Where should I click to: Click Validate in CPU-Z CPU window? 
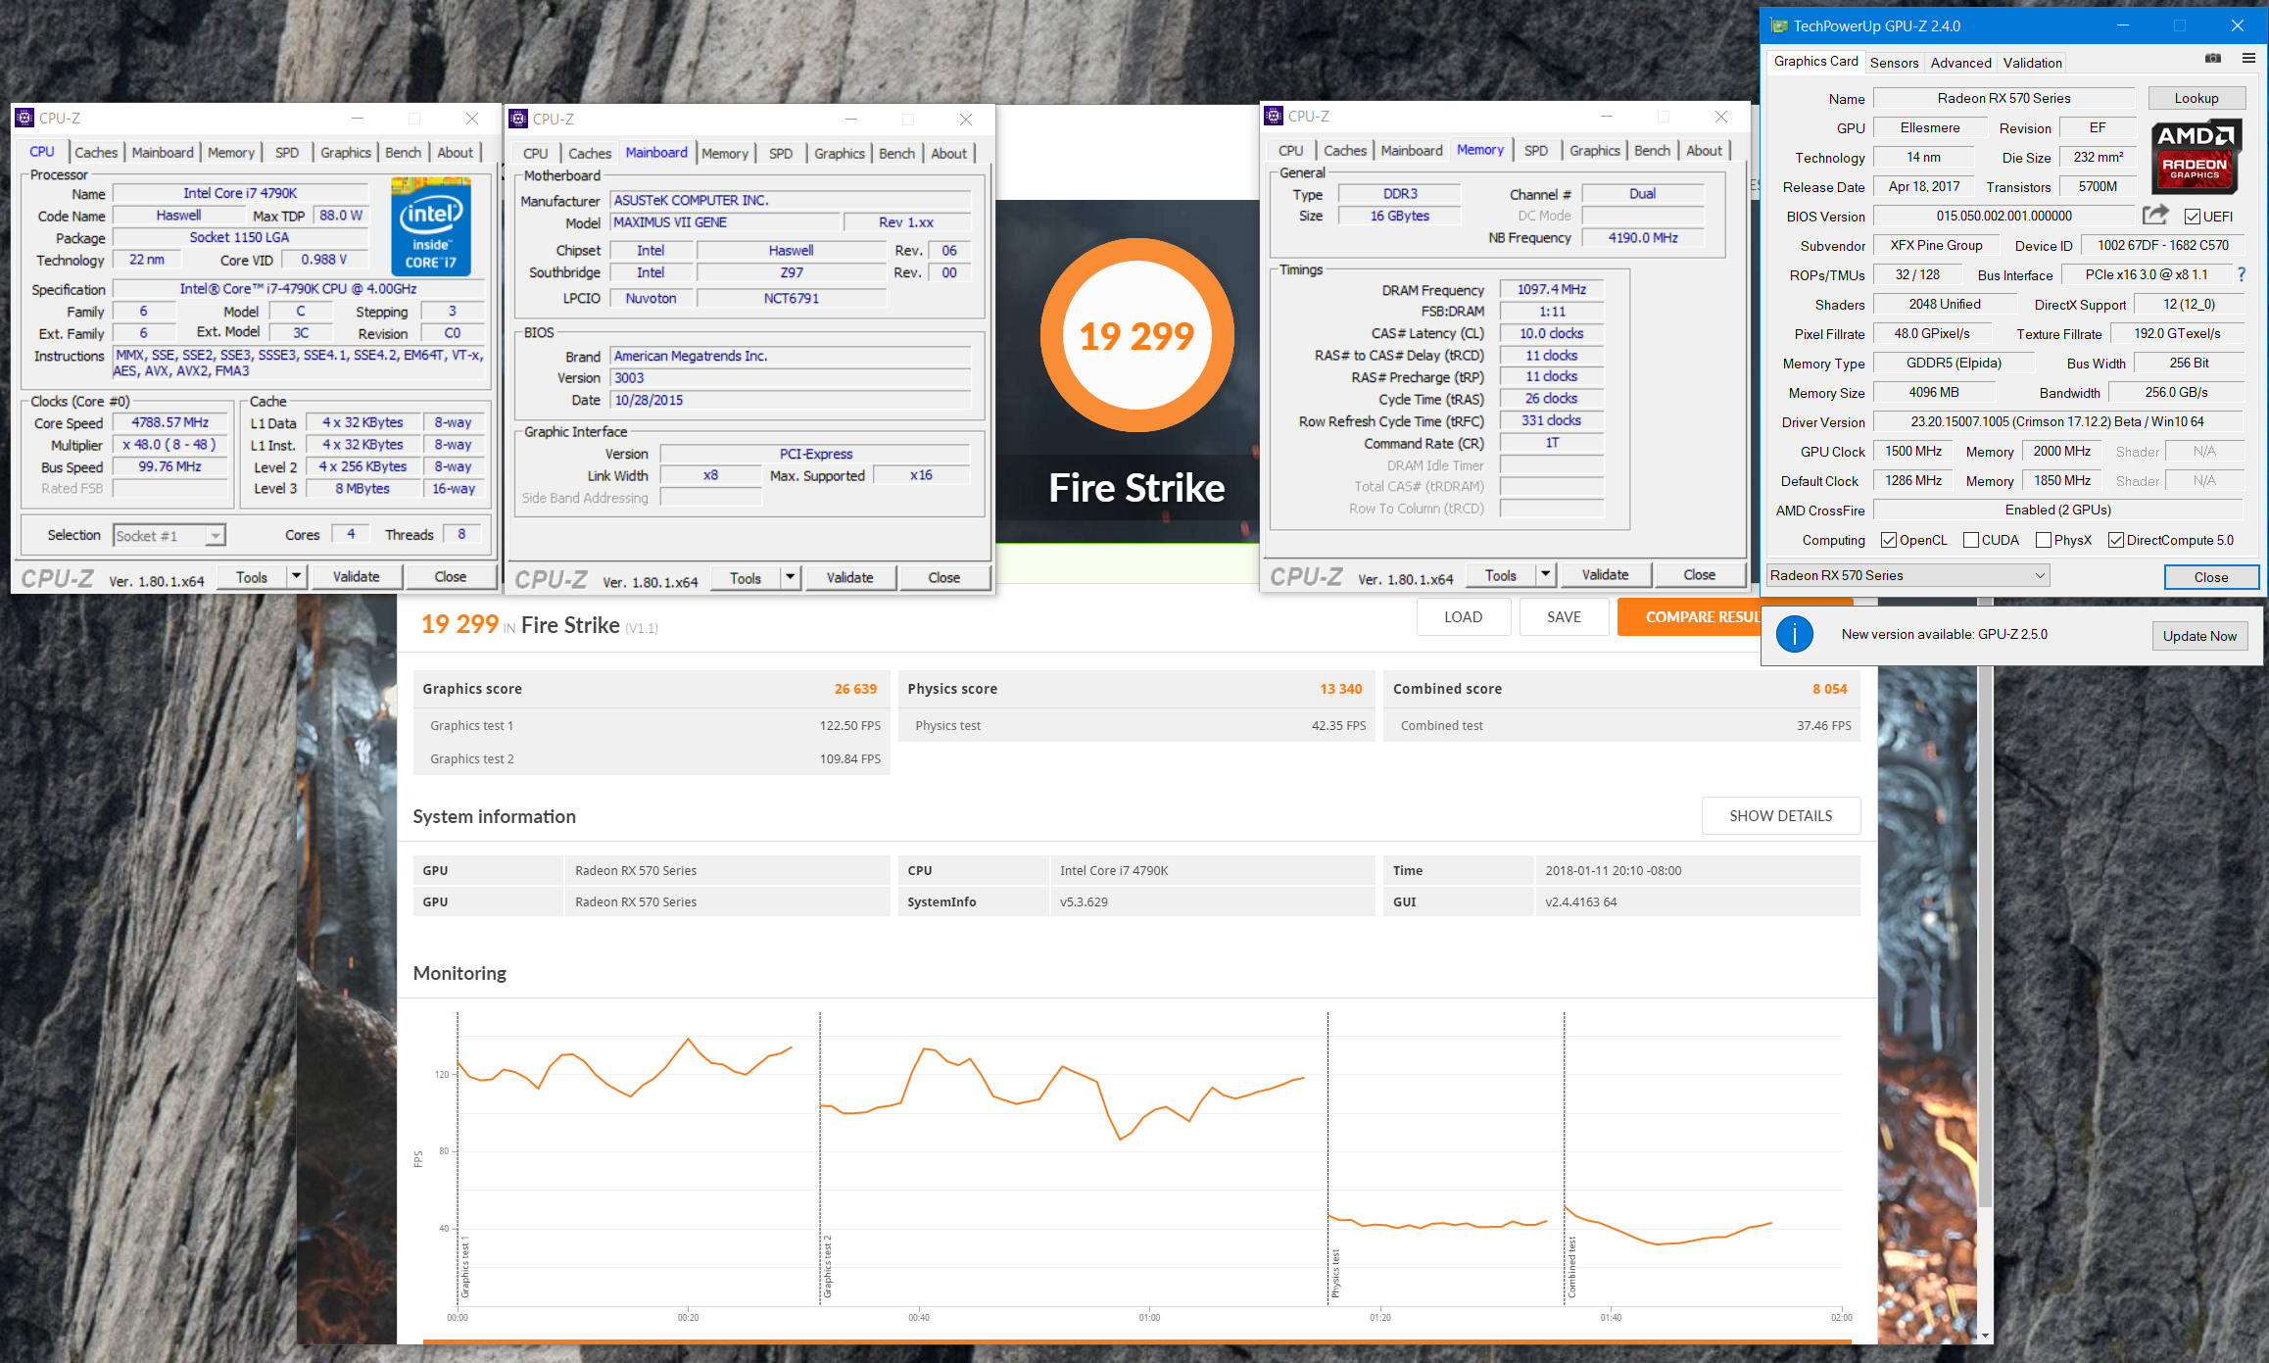click(x=357, y=577)
